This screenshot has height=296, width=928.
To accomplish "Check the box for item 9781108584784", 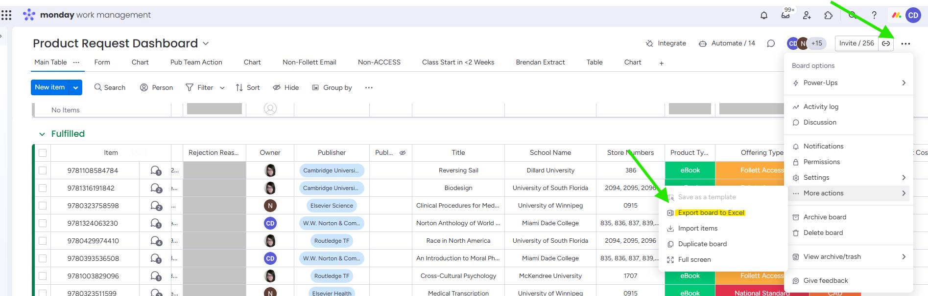I will pos(43,170).
